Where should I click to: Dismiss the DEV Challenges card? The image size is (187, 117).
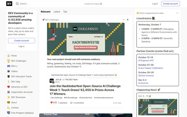coord(128,19)
